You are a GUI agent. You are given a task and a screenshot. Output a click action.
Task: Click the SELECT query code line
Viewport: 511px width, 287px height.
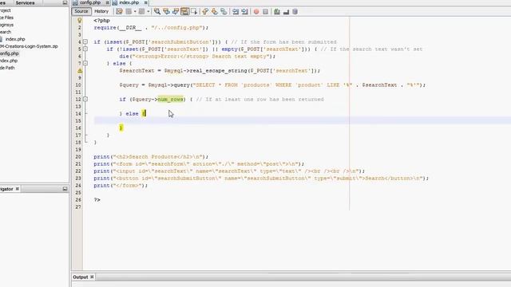tap(272, 85)
